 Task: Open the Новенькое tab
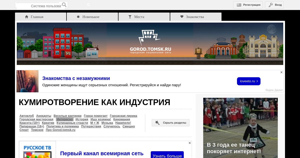pyautogui.click(x=92, y=17)
